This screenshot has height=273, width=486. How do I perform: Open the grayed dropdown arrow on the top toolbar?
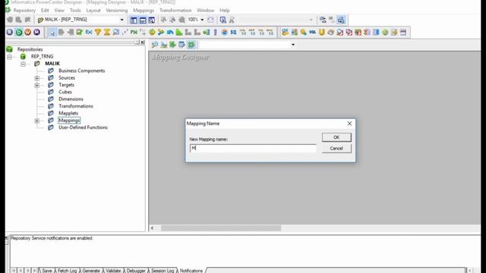point(311,20)
